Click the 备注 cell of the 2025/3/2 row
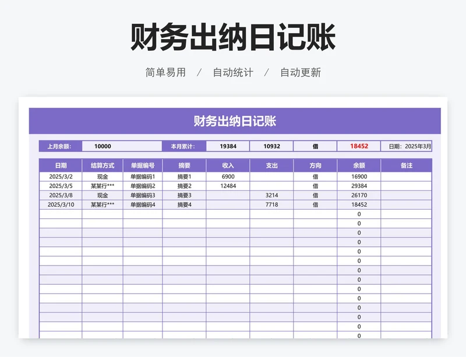 (x=406, y=176)
